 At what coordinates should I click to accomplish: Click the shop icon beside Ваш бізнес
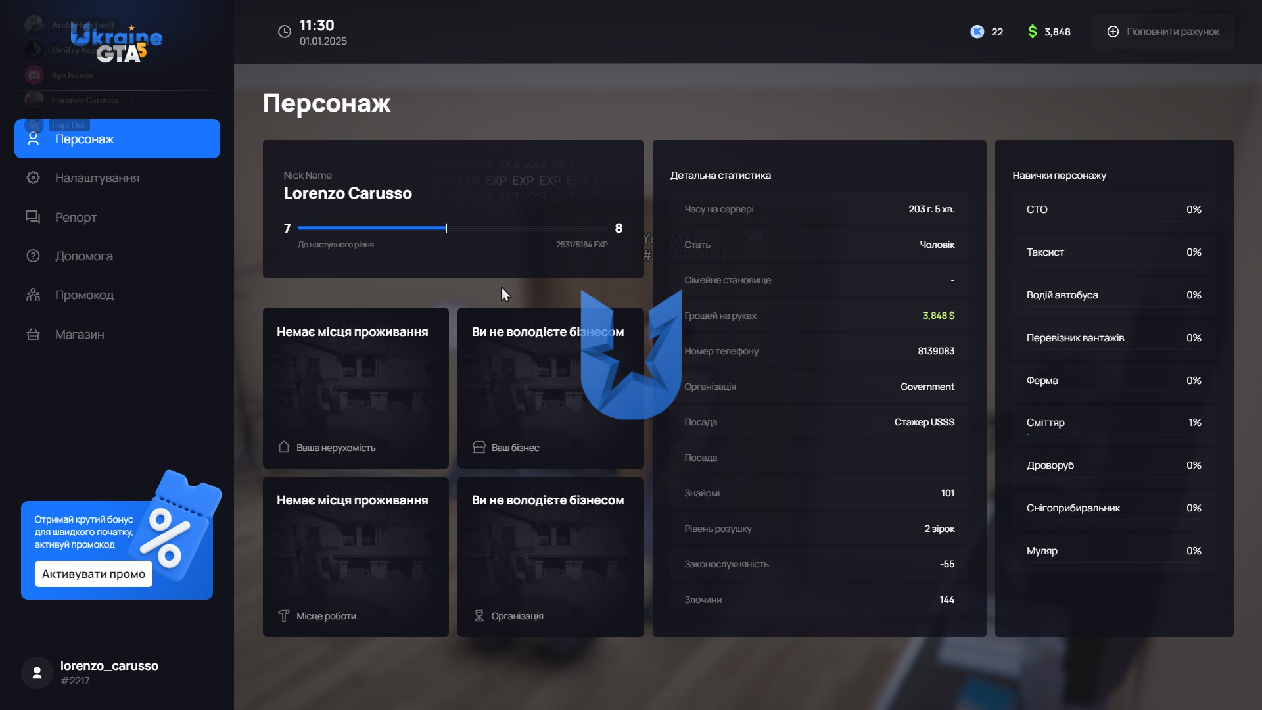[479, 447]
